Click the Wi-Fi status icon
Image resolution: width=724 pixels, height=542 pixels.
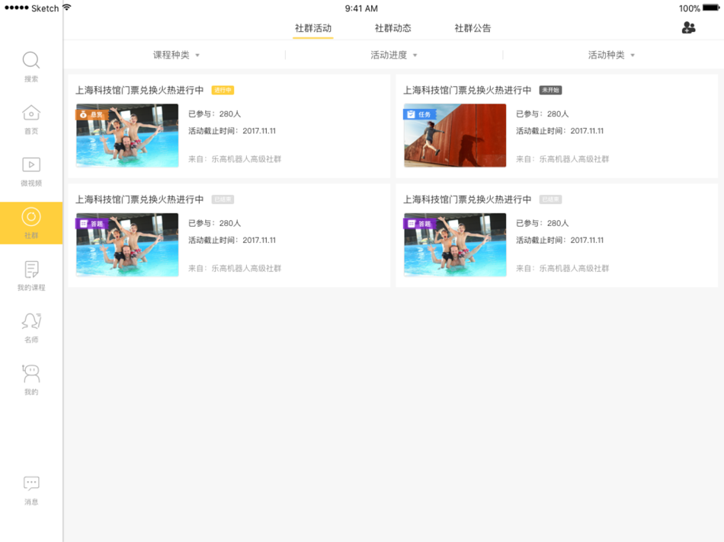67,8
